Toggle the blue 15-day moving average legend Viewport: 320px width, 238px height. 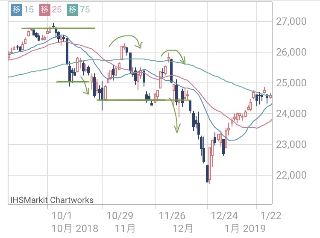[x=23, y=10]
